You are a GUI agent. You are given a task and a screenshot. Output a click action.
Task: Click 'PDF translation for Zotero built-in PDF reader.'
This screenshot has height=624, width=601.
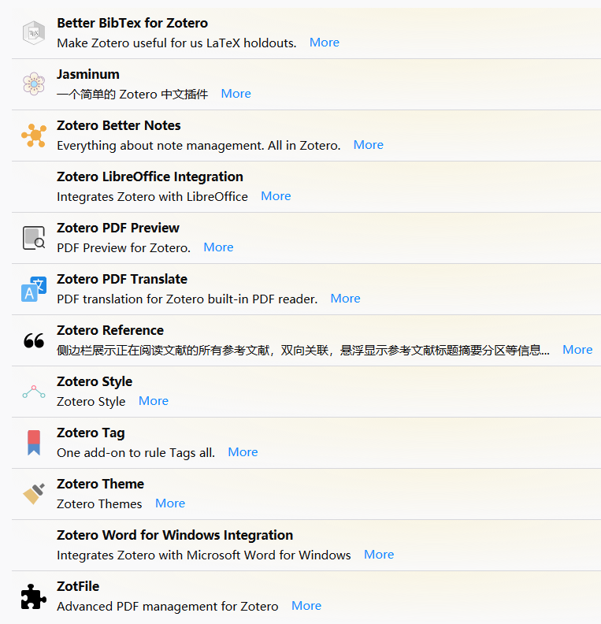[x=187, y=299]
